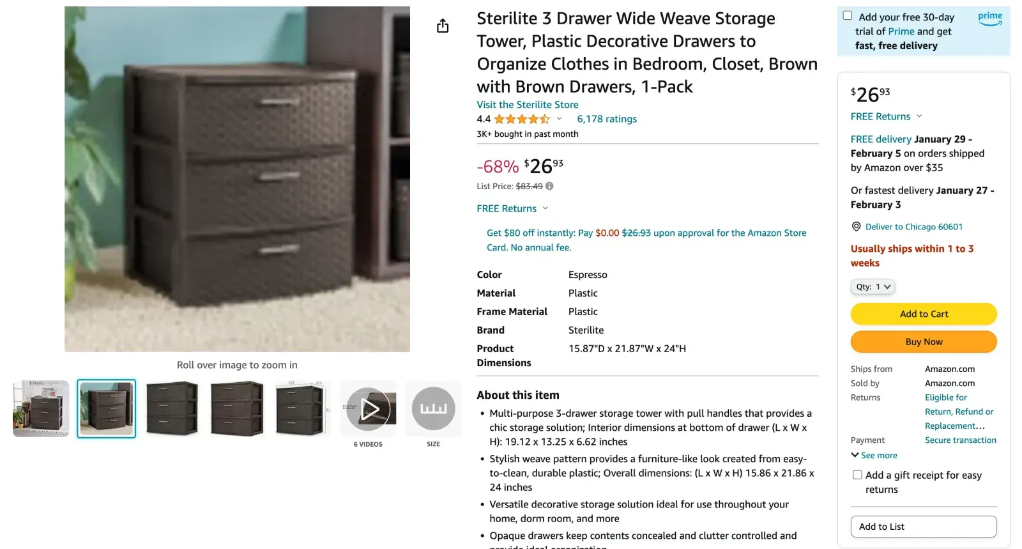Click the Add to Cart button
Image resolution: width=1022 pixels, height=549 pixels.
pos(923,314)
